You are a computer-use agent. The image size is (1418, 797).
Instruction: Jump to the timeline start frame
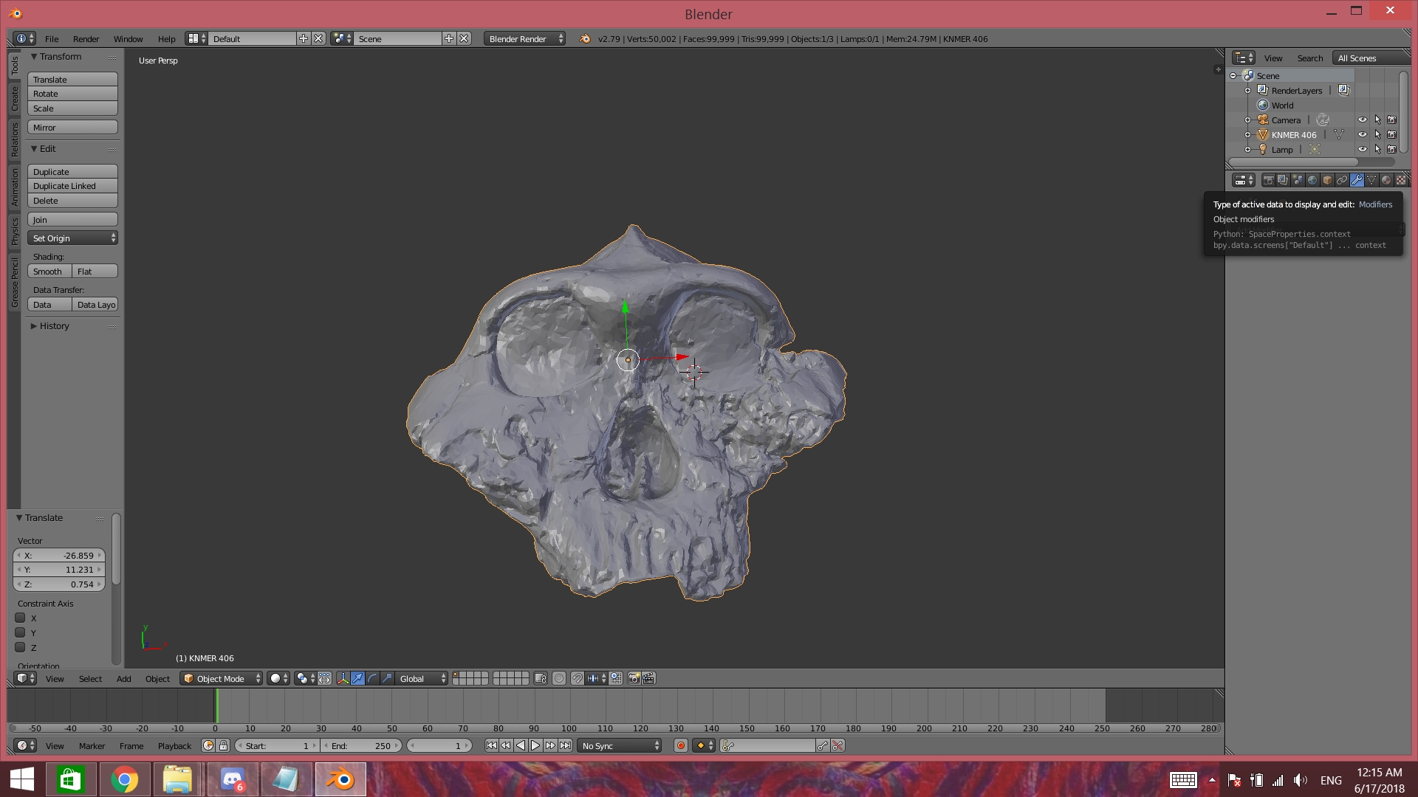coord(491,745)
